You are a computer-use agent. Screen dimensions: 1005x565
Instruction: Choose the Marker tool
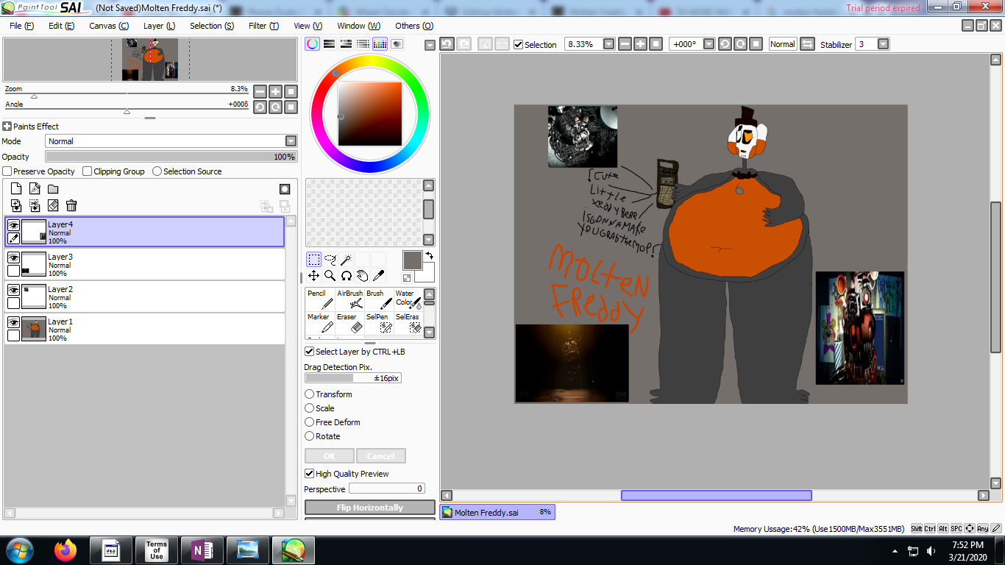320,322
